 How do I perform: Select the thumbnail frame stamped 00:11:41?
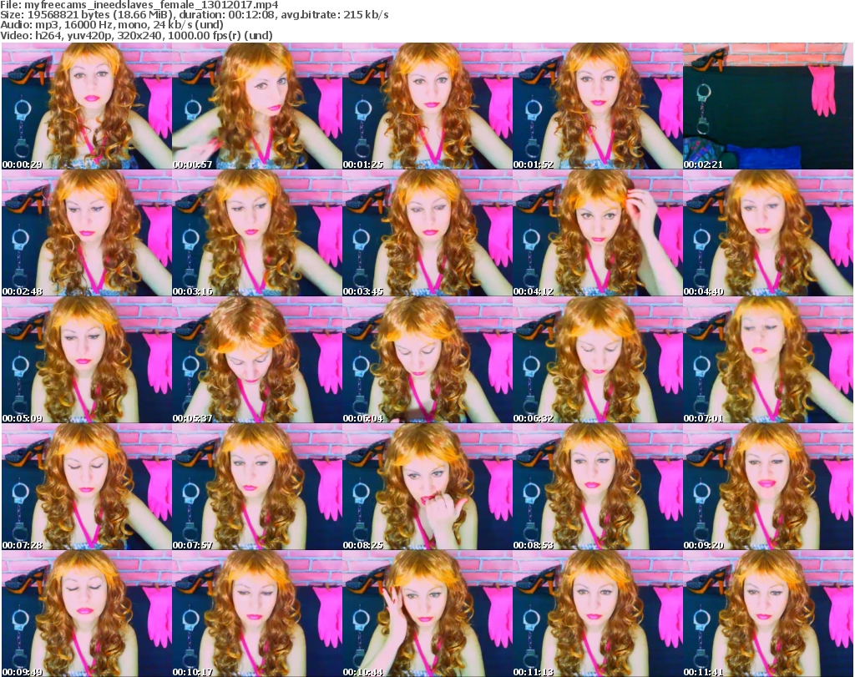(768, 614)
